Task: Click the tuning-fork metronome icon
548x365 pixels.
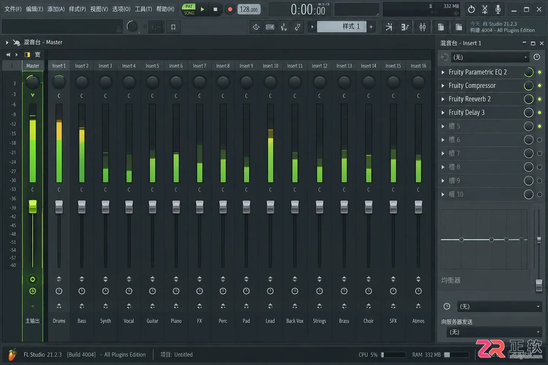Action: 284,27
